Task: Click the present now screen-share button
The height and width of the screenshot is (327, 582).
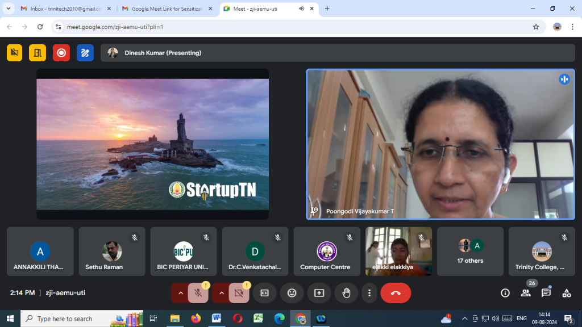Action: pyautogui.click(x=319, y=293)
